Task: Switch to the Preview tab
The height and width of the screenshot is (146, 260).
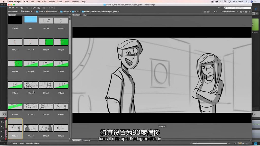Action: click(76, 15)
